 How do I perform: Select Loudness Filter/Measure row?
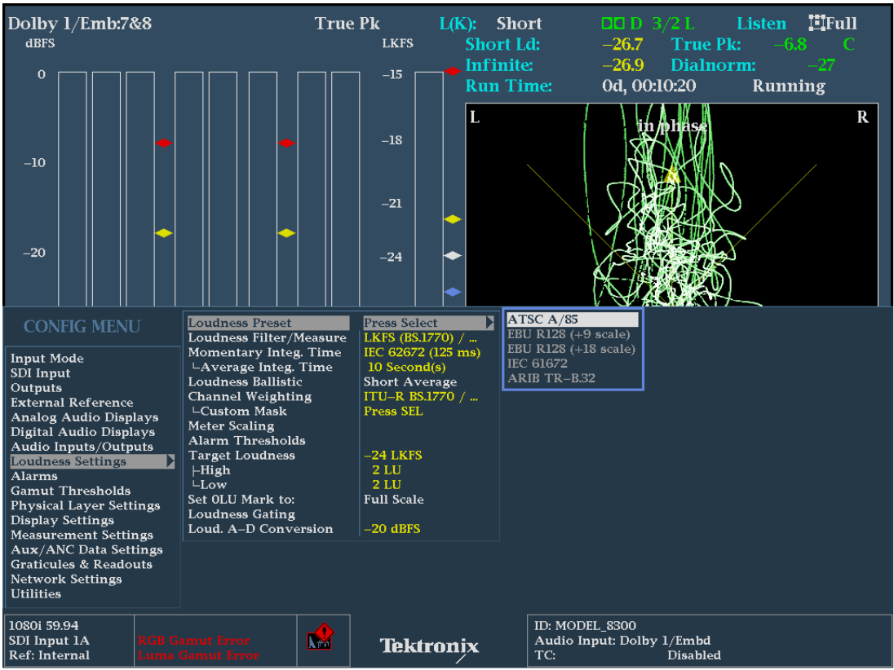[268, 337]
